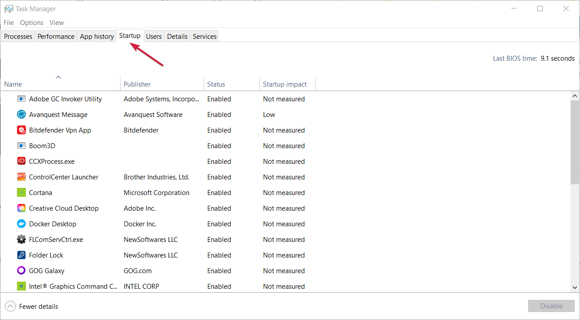Click the scrollbar down arrow
The height and width of the screenshot is (320, 580).
pos(575,288)
